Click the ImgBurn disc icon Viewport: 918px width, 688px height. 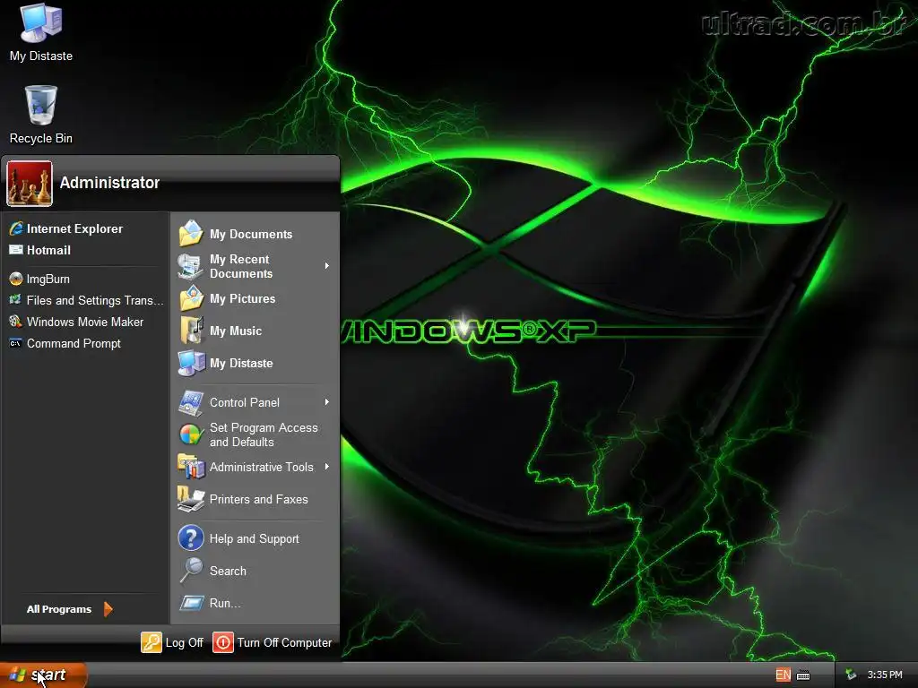click(16, 279)
